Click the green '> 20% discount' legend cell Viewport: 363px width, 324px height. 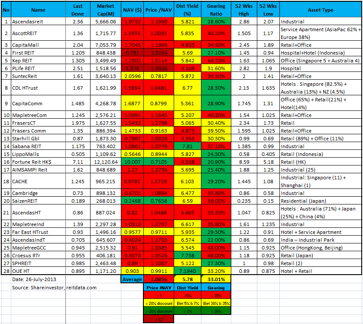coord(159,311)
